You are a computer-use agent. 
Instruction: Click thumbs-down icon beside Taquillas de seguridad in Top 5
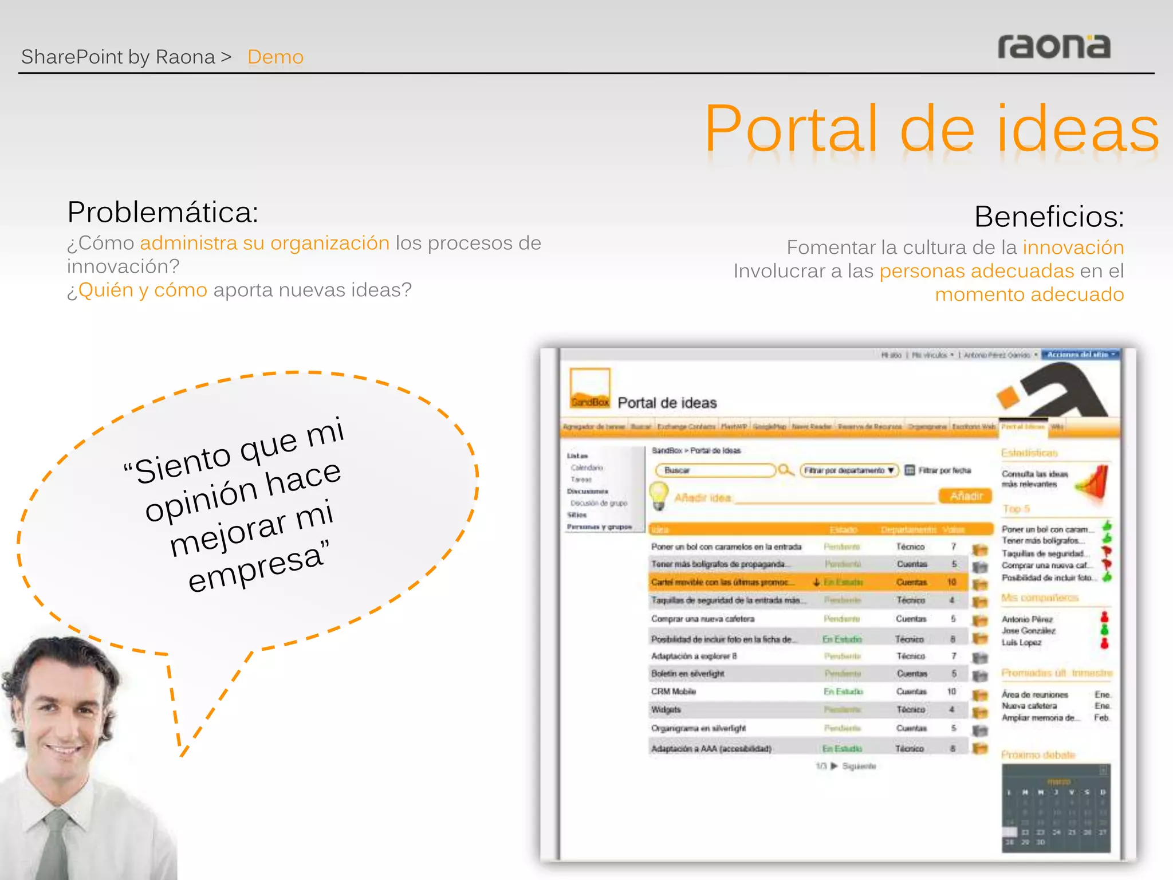click(x=1107, y=552)
